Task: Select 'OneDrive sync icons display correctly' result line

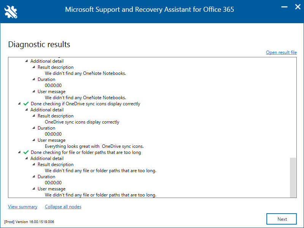Action: (x=82, y=122)
